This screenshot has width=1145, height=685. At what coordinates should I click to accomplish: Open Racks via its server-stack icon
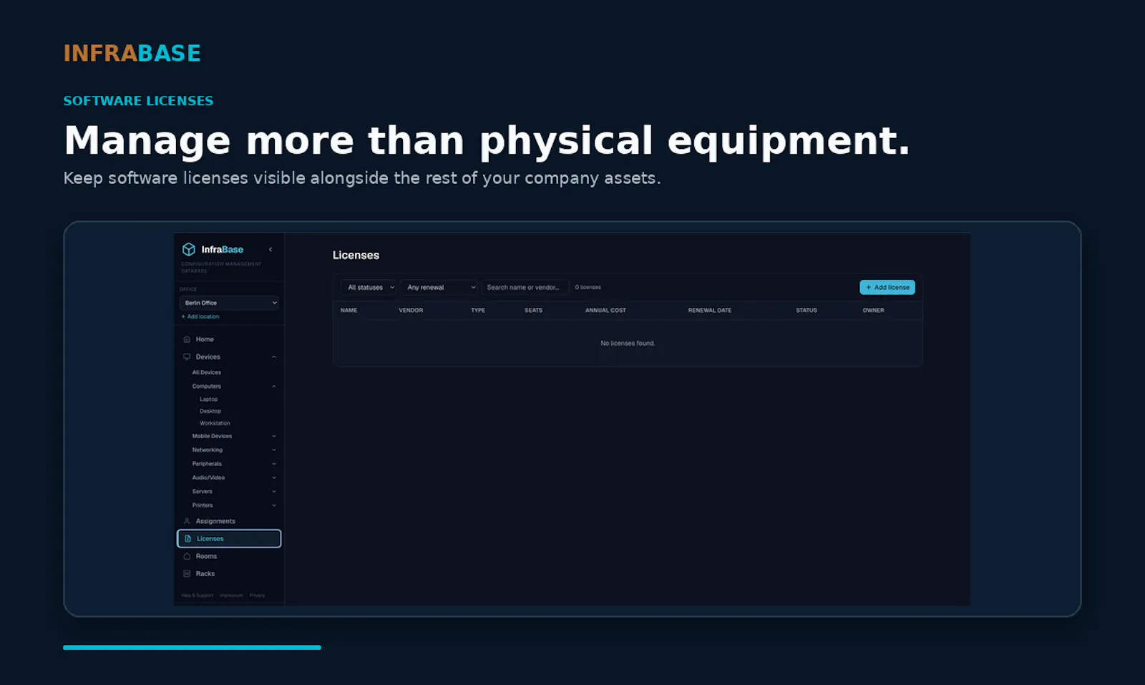pyautogui.click(x=187, y=573)
